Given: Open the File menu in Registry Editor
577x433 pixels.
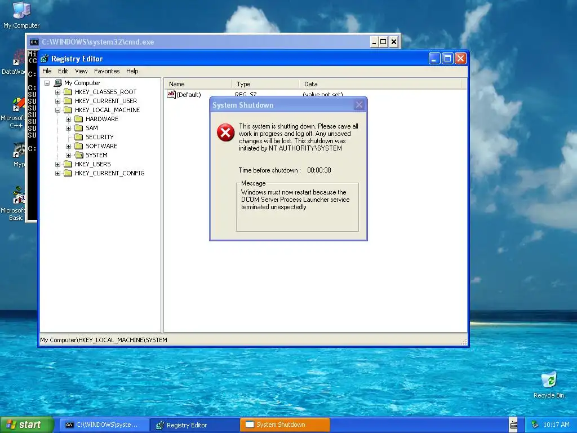Looking at the screenshot, I should [x=47, y=71].
